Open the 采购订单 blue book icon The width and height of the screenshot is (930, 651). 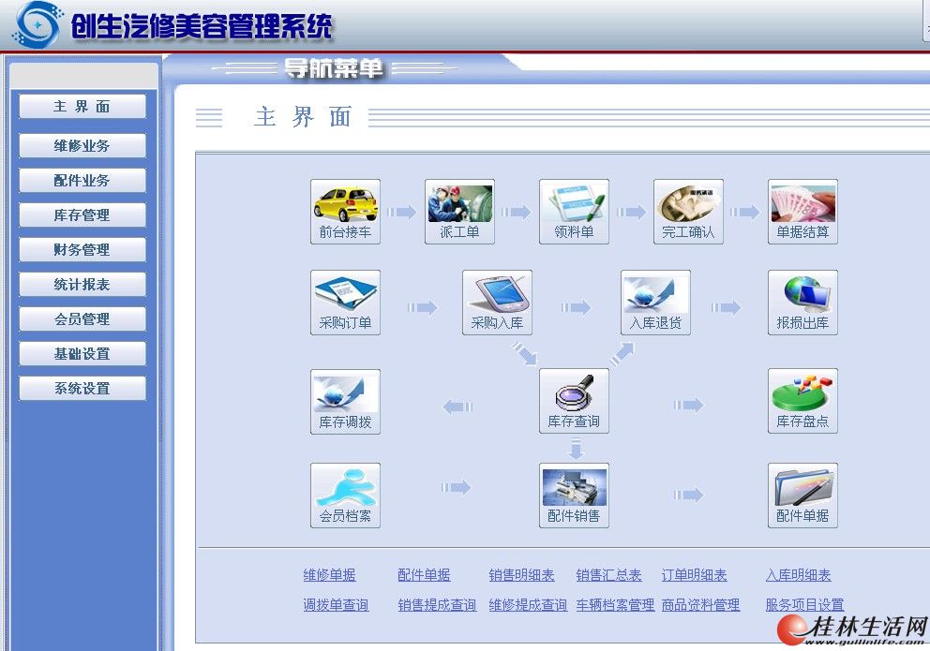coord(345,303)
